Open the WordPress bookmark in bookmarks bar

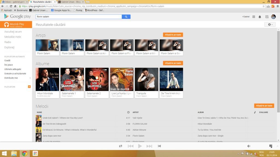point(94,10)
